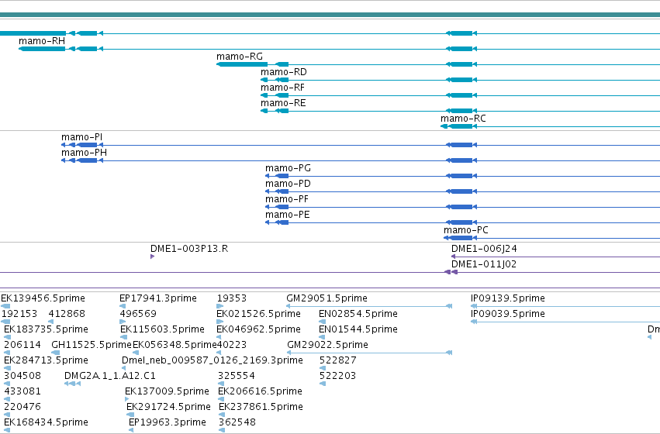Click the 304508 feature label
The width and height of the screenshot is (660, 434).
pyautogui.click(x=22, y=376)
